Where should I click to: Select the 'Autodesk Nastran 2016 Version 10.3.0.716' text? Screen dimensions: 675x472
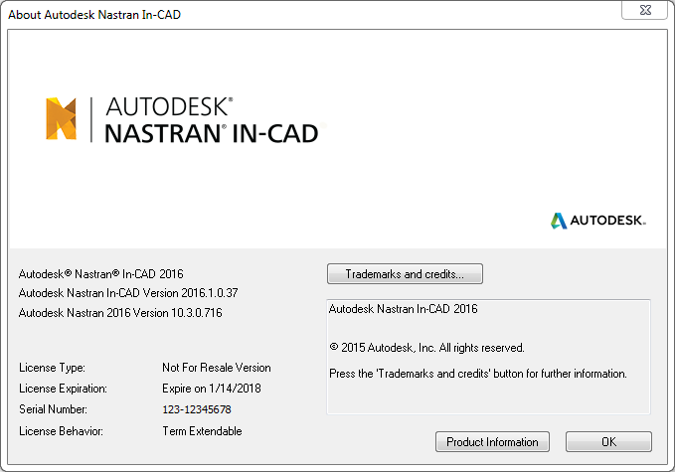pyautogui.click(x=120, y=313)
